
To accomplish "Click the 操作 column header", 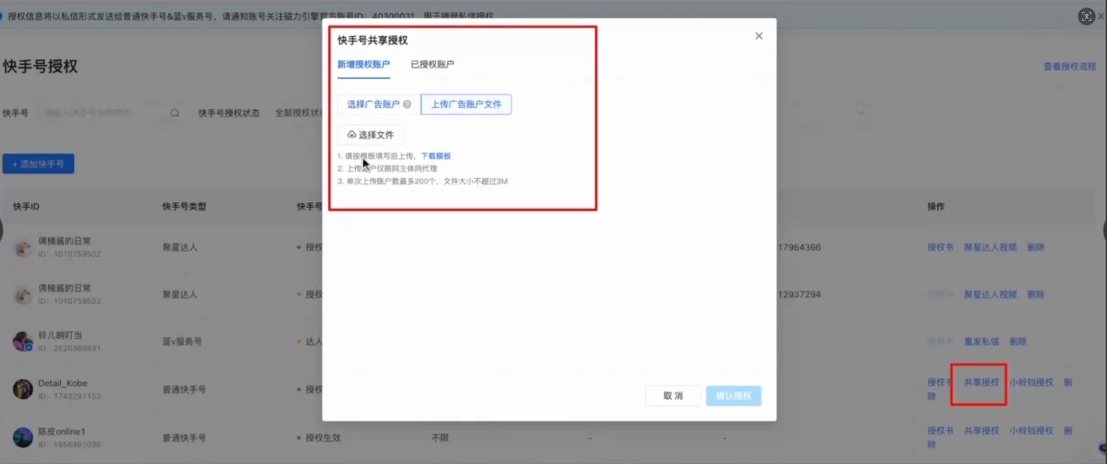I will [936, 207].
